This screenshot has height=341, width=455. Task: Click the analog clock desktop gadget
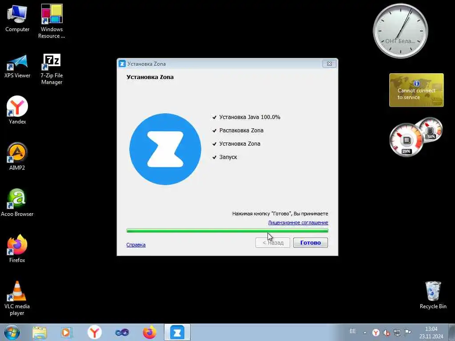(400, 31)
